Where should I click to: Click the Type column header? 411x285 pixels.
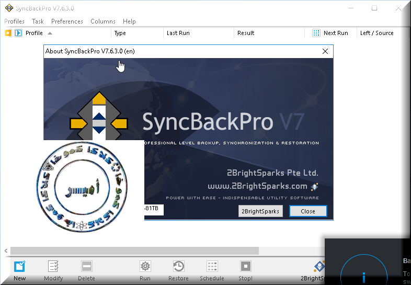120,33
